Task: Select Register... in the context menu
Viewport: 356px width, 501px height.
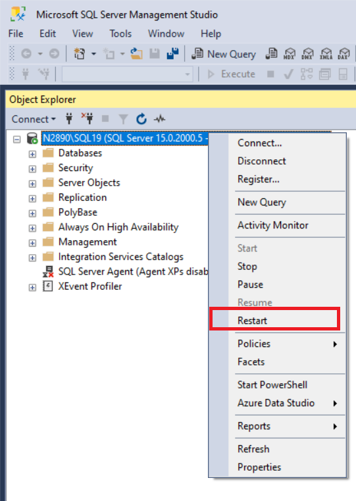Action: [x=278, y=179]
